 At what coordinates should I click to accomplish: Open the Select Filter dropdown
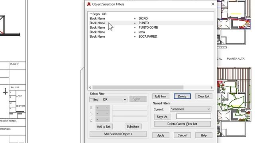[x=108, y=99]
